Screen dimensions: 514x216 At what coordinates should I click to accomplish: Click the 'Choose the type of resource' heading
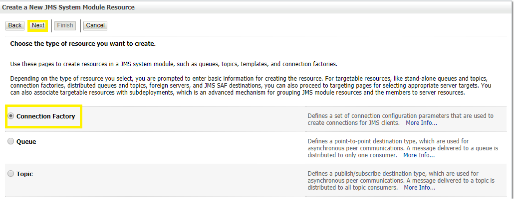pos(83,44)
